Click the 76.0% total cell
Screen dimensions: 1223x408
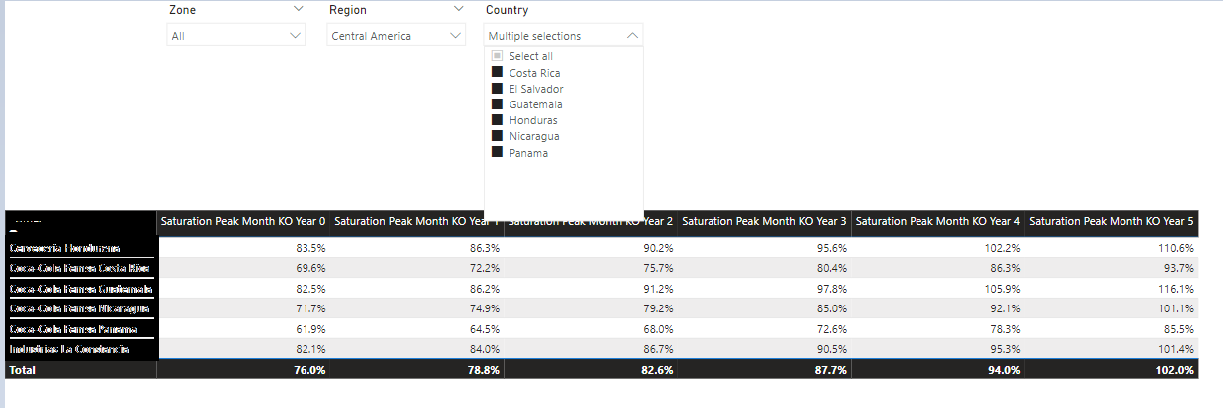pos(244,370)
